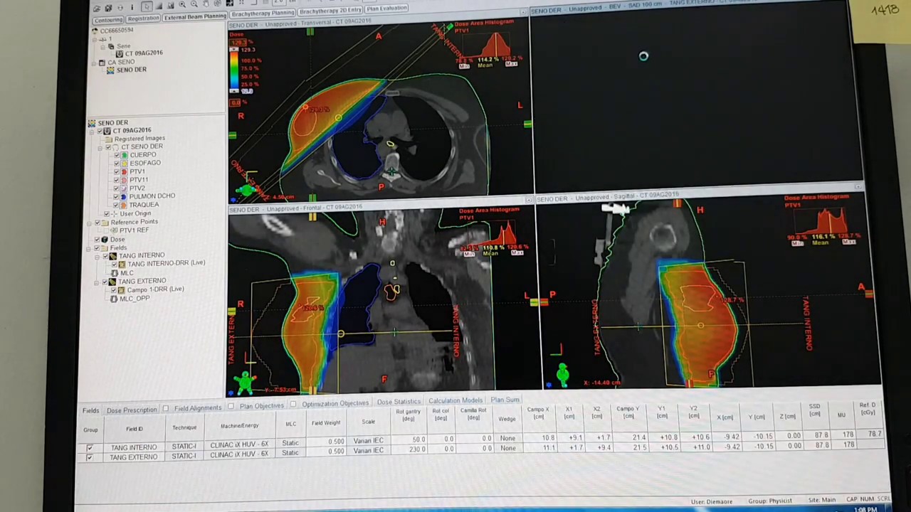The image size is (911, 512).
Task: Click the info 'i' toolbar icon
Action: pyautogui.click(x=132, y=7)
